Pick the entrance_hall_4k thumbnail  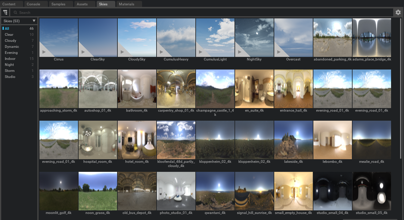pyautogui.click(x=294, y=89)
